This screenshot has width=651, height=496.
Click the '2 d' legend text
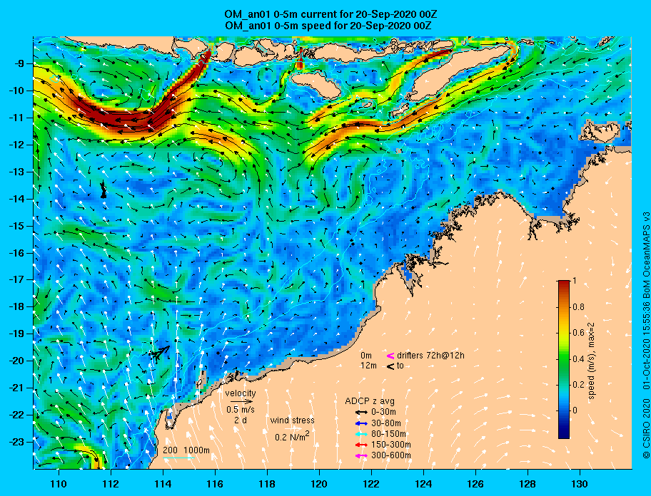point(240,420)
